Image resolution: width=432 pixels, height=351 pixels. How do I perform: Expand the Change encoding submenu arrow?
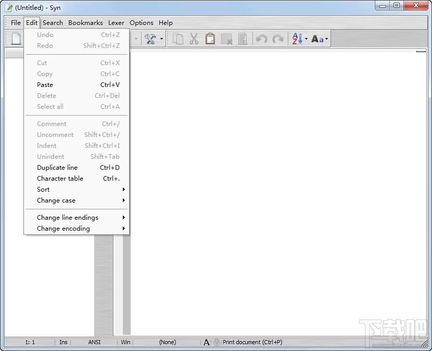[124, 228]
